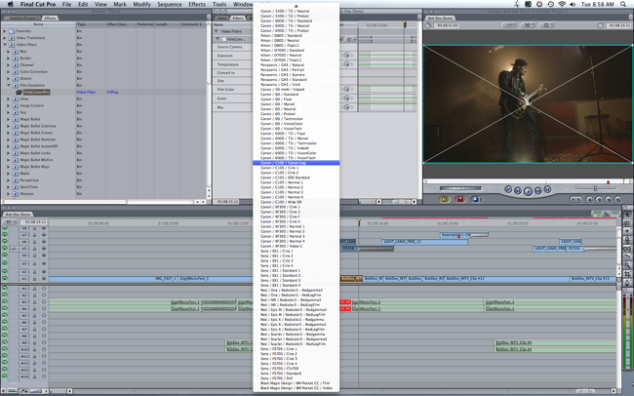Click the Bob Dee Demo timeline tab

click(x=18, y=214)
